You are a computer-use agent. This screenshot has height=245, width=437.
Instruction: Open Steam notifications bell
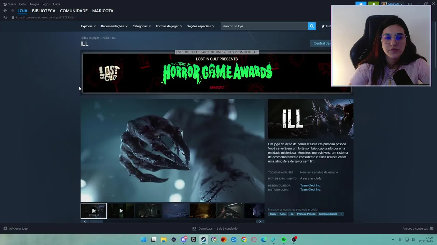pyautogui.click(x=373, y=4)
